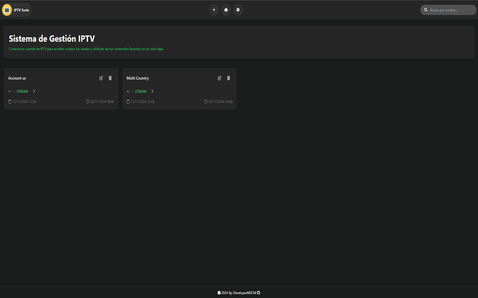Delete the Account us card
478x298 pixels.
pos(110,78)
